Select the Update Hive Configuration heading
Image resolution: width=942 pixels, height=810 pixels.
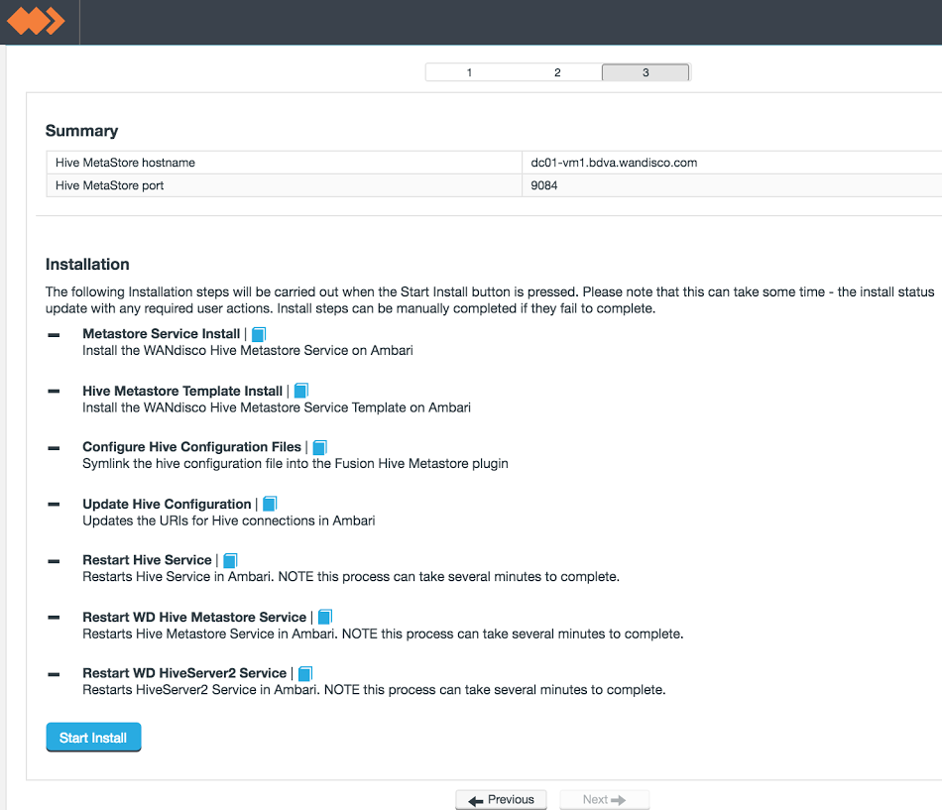coord(167,505)
